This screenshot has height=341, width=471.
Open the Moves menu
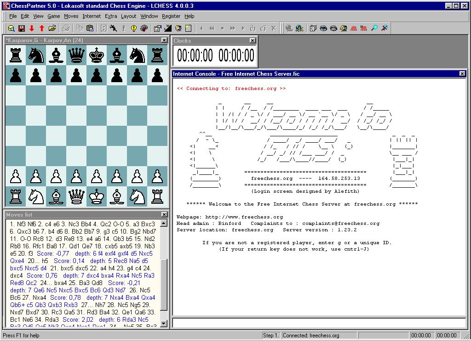pos(71,16)
